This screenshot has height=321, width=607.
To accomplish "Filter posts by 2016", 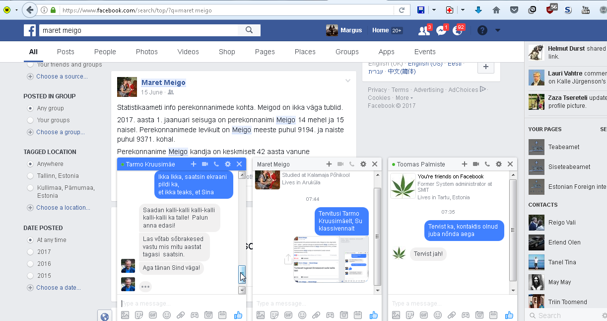I will click(31, 264).
